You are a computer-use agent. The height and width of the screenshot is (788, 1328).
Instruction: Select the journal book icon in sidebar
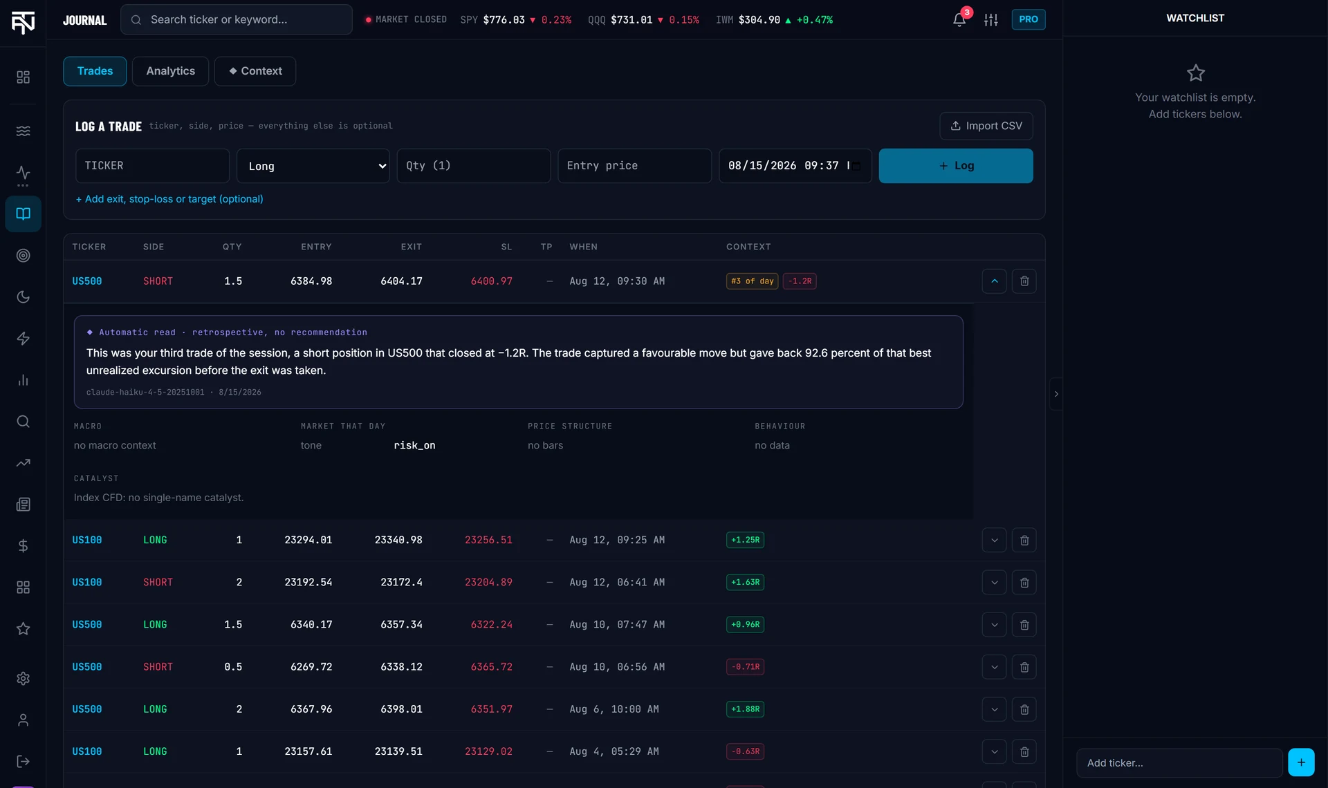coord(23,214)
